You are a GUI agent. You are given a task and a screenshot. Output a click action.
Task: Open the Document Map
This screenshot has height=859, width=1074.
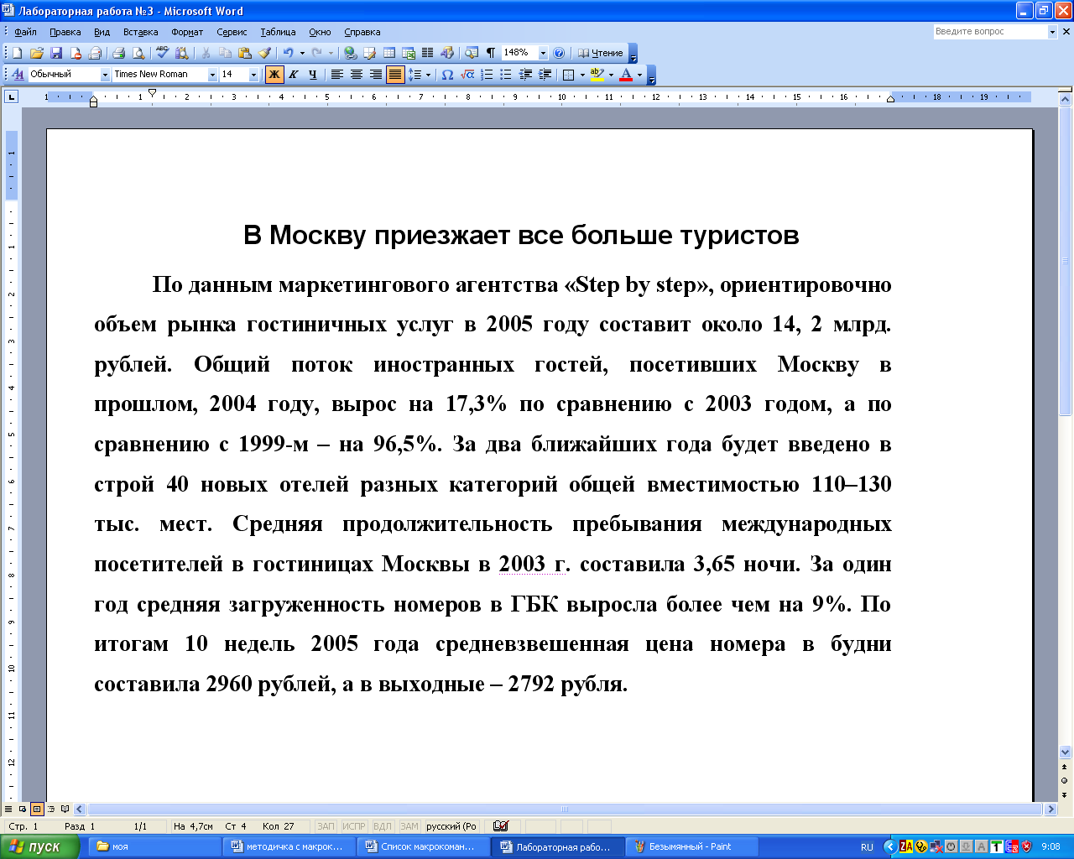pyautogui.click(x=472, y=53)
